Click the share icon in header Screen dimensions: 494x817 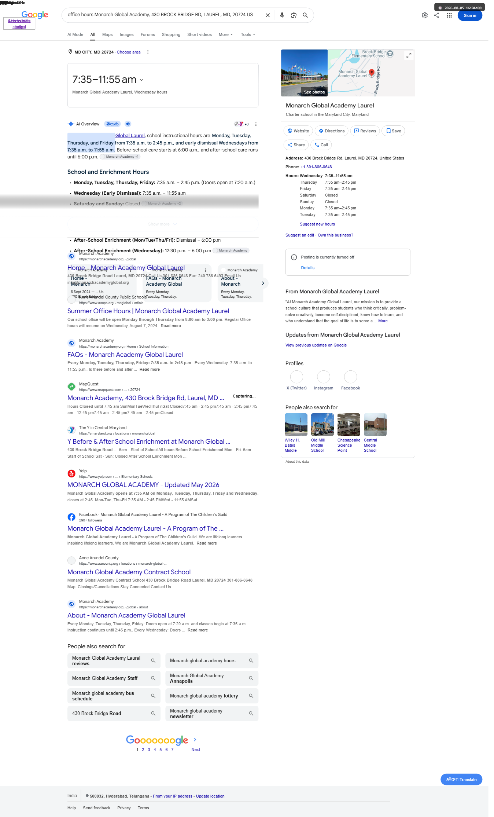[436, 15]
